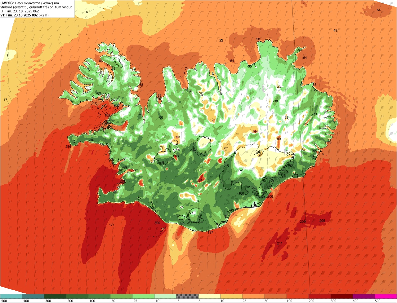Click the value 7 on the western edge
The height and width of the screenshot is (303, 397).
(7, 55)
